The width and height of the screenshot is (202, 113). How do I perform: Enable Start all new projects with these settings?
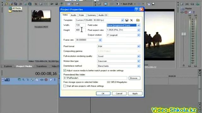[65, 86]
